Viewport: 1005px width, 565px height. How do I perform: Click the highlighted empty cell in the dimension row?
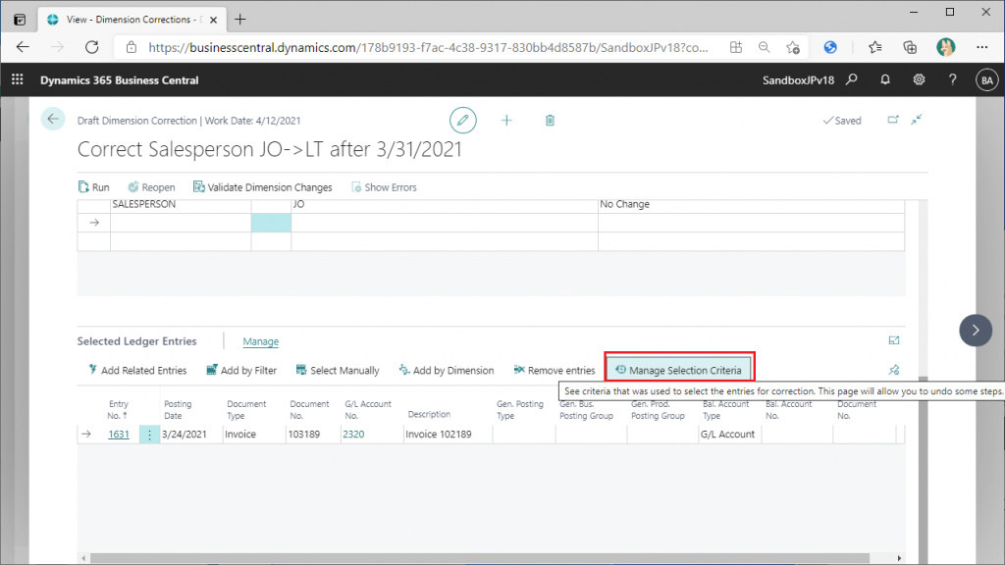coord(271,223)
